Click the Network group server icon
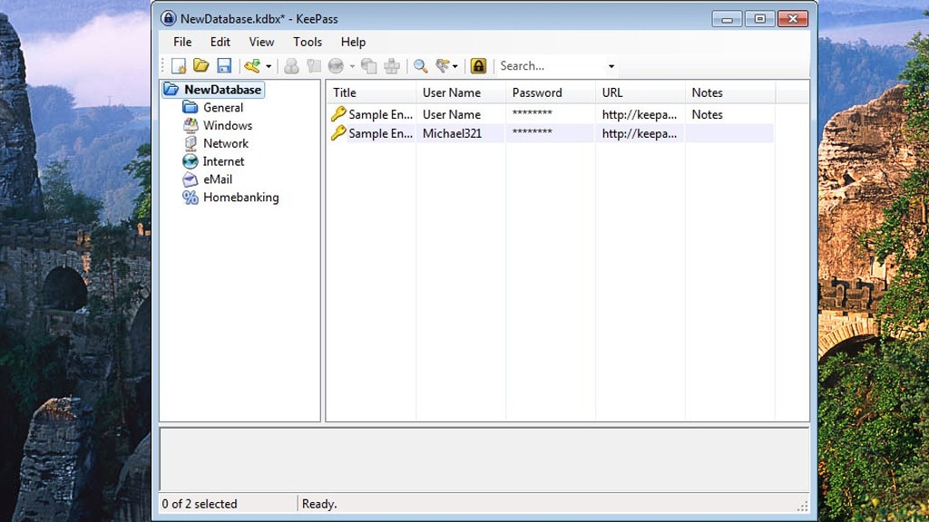The width and height of the screenshot is (929, 522). pos(191,143)
